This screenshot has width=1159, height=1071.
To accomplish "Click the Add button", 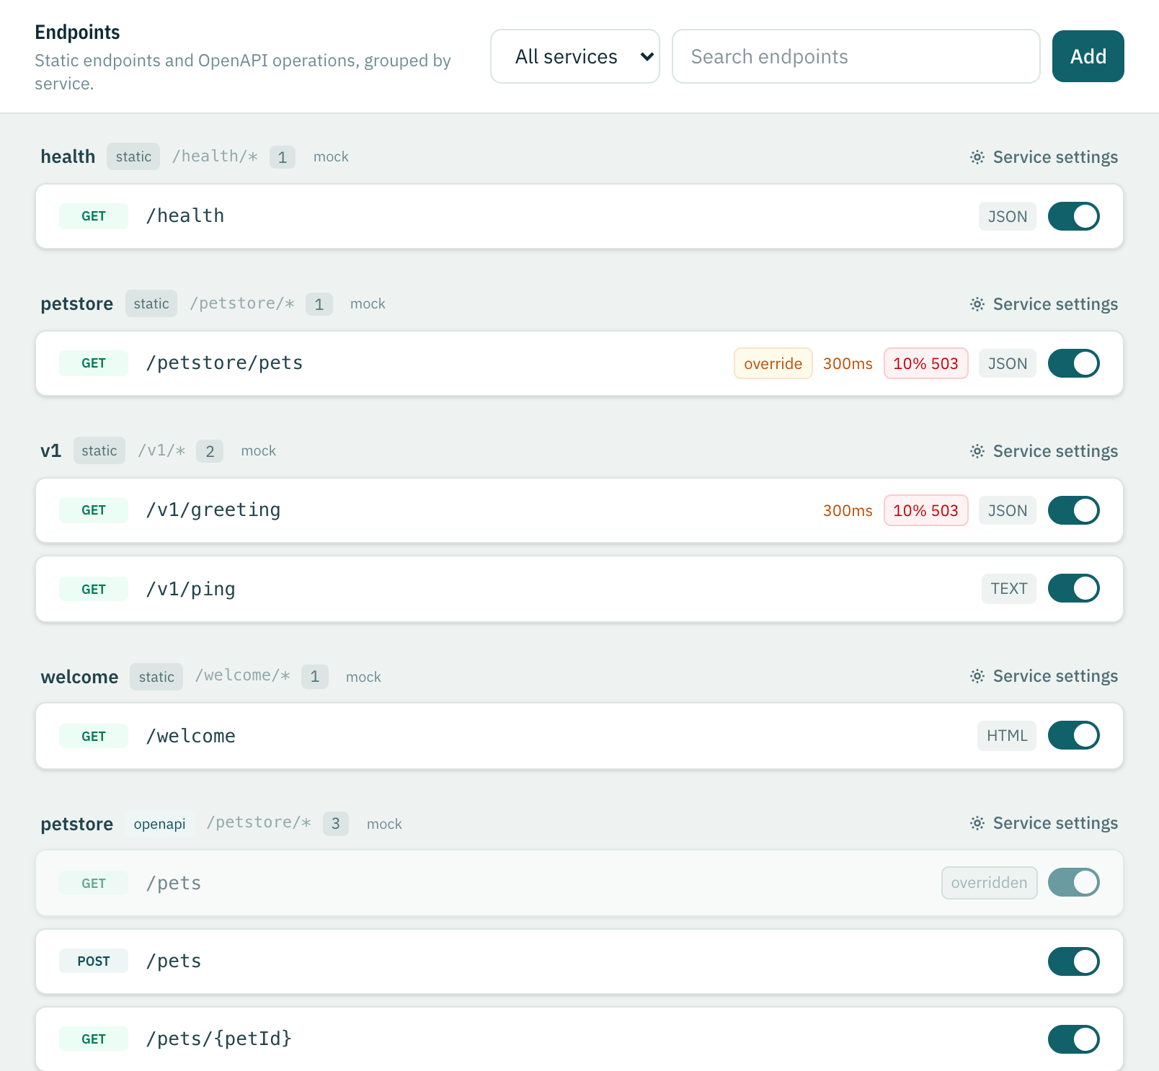I will point(1088,56).
